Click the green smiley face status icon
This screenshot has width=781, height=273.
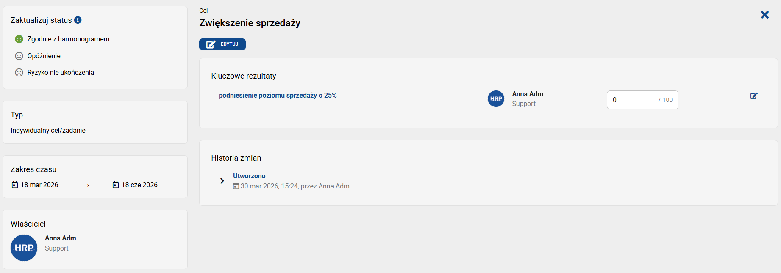(19, 39)
